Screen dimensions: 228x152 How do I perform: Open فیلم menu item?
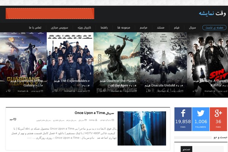177,27
